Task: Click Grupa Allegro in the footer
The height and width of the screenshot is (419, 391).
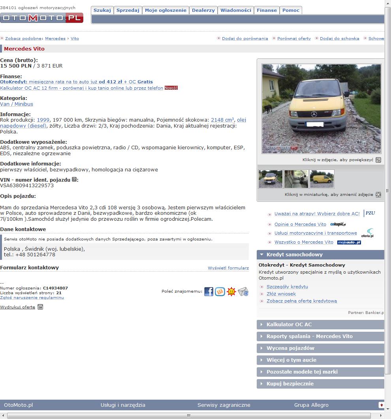Action: (311, 405)
